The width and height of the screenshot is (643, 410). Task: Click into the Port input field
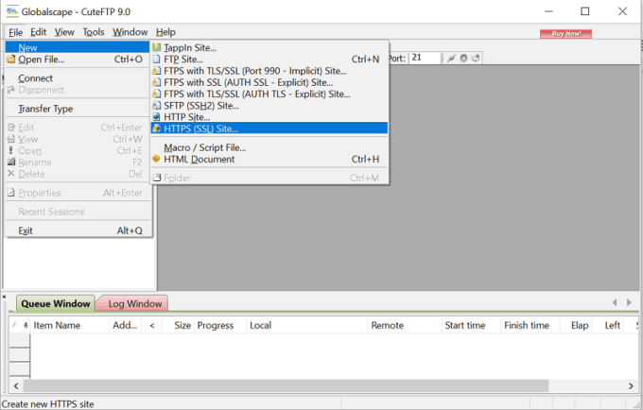(x=425, y=58)
